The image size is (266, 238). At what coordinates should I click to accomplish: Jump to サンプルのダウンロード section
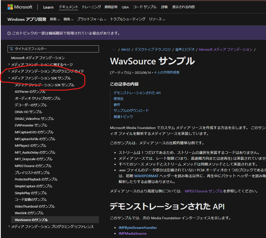131,111
